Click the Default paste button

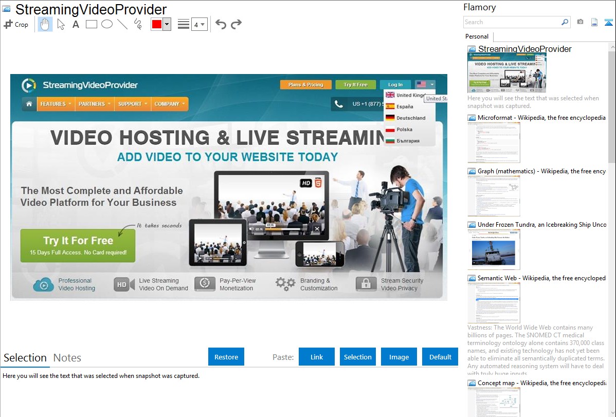coord(440,357)
